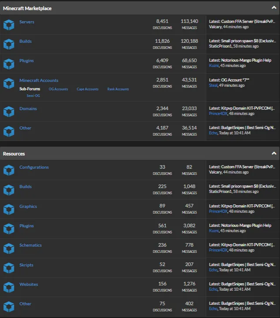Open the Minecraft Accounts forum
This screenshot has width=280, height=318.
pyautogui.click(x=39, y=80)
